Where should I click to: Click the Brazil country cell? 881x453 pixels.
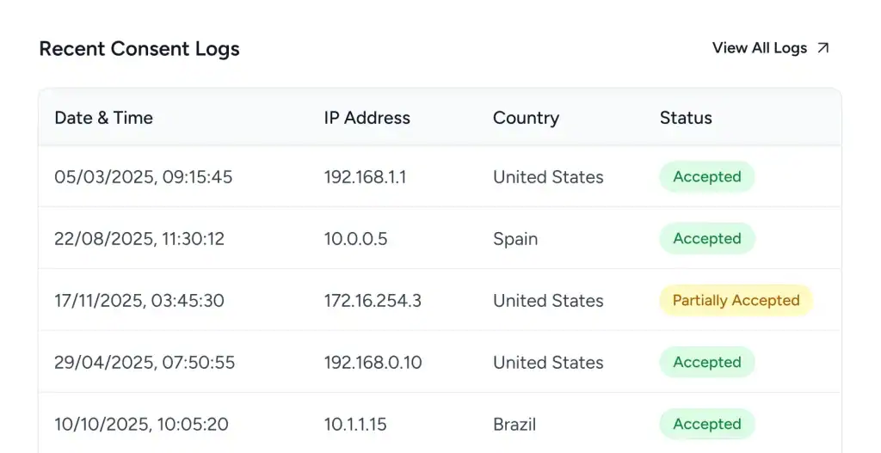[514, 424]
